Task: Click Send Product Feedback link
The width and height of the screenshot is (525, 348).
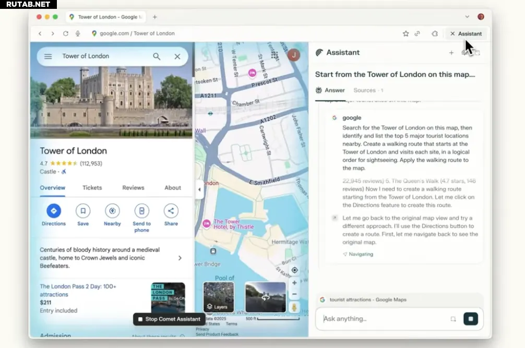Action: click(x=217, y=334)
